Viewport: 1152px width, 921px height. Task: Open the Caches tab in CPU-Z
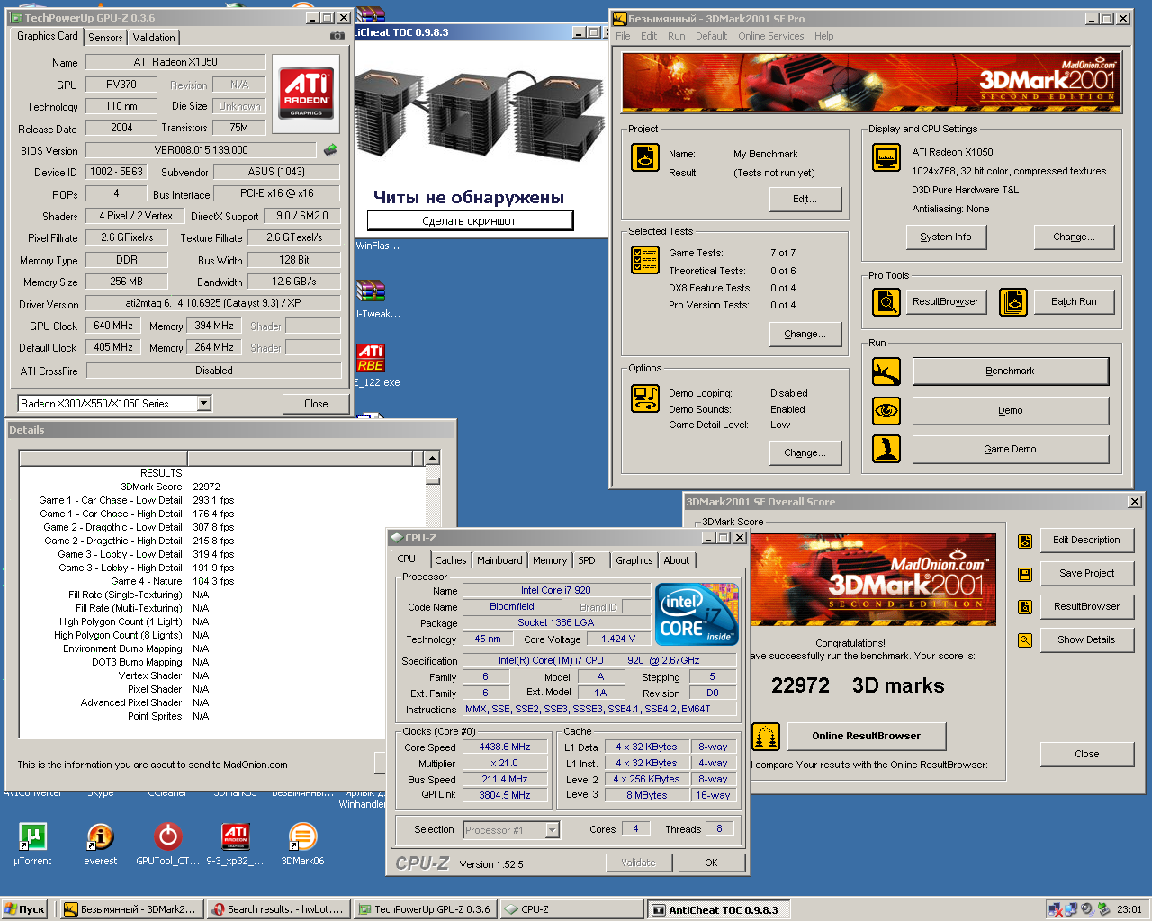click(x=451, y=560)
